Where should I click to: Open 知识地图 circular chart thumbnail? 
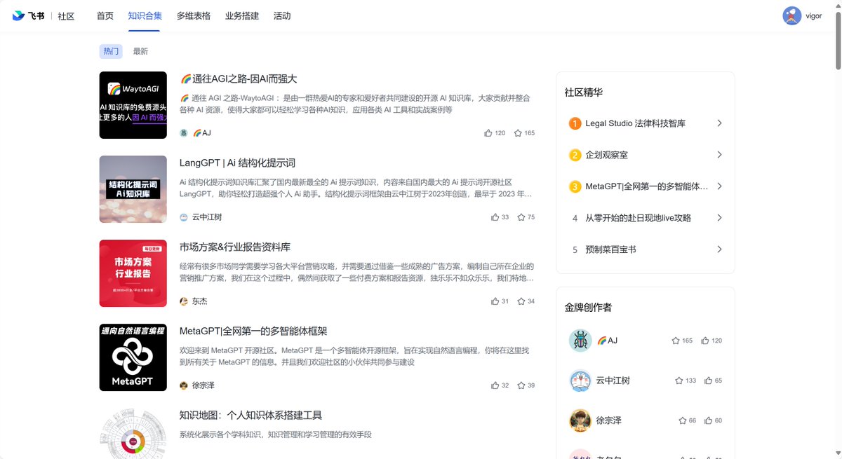[x=133, y=433]
